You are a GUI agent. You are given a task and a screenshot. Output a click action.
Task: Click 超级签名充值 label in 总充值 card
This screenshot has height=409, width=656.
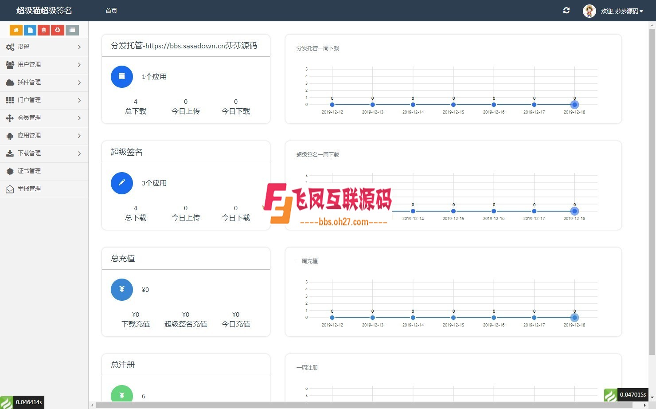coord(186,324)
